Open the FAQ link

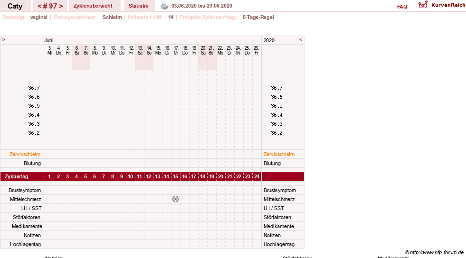pos(402,7)
